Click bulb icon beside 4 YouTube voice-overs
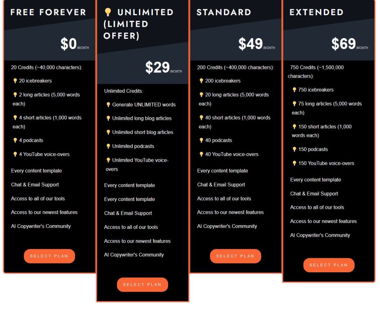 [15, 154]
